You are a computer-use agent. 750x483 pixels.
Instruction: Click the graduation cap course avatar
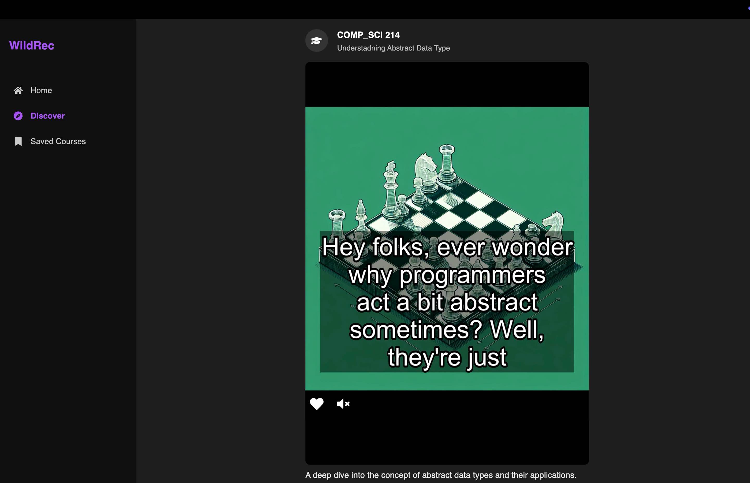click(317, 40)
